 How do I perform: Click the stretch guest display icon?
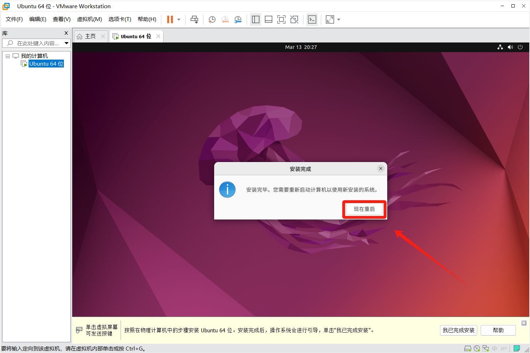tap(330, 20)
